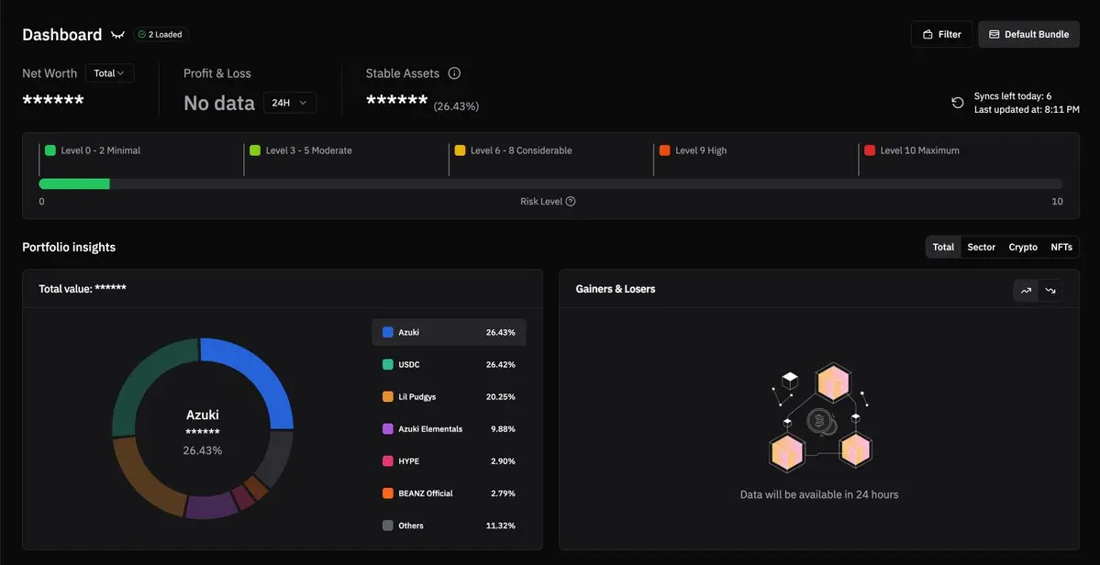Show gainers with the upward trend icon

point(1026,290)
